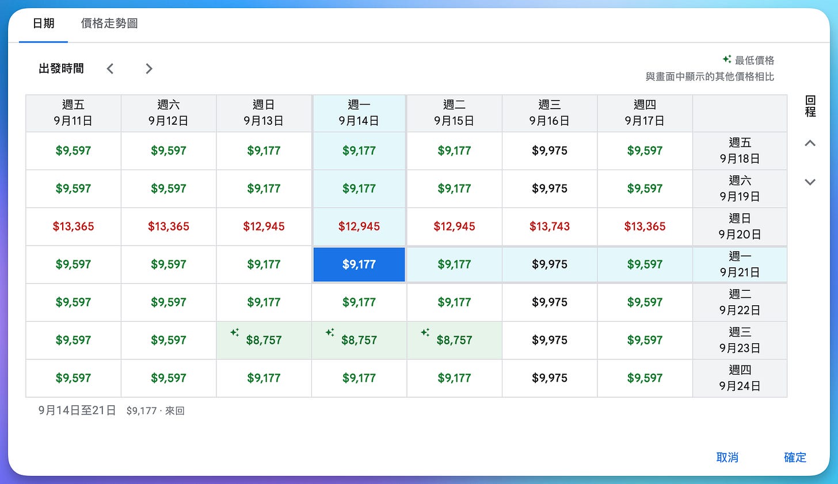Screen dimensions: 838x484
Task: Pick the lowest price $8,757 under 9月14日
Action: point(359,340)
